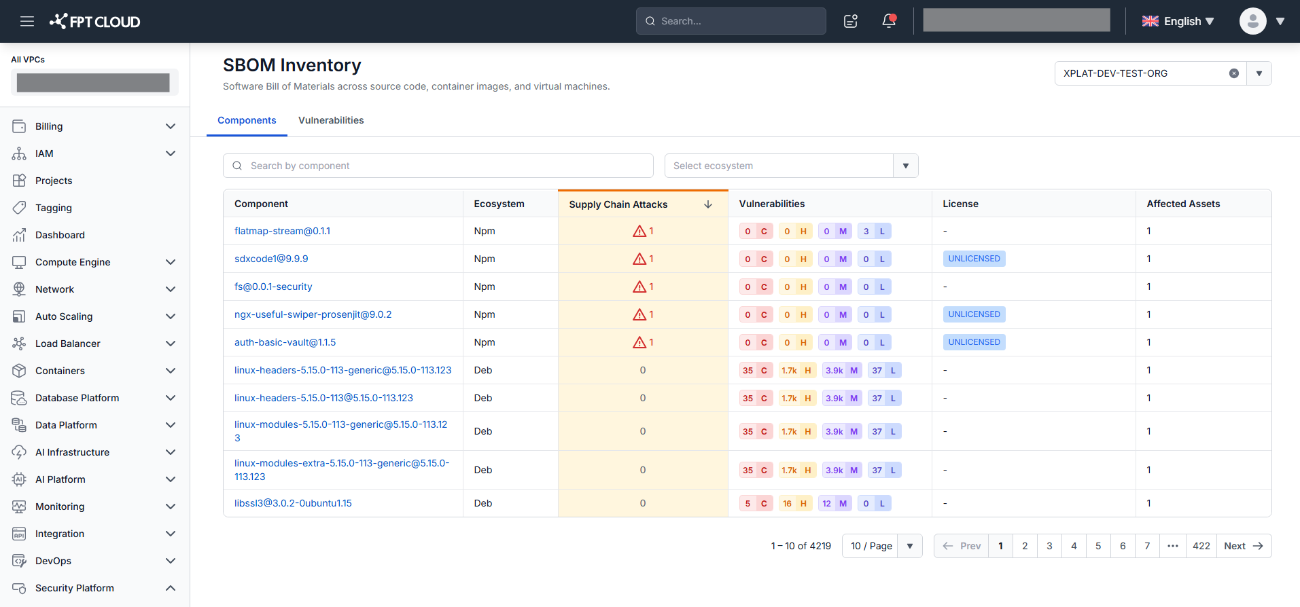Click the Security Platform icon
The height and width of the screenshot is (607, 1300).
click(x=19, y=588)
